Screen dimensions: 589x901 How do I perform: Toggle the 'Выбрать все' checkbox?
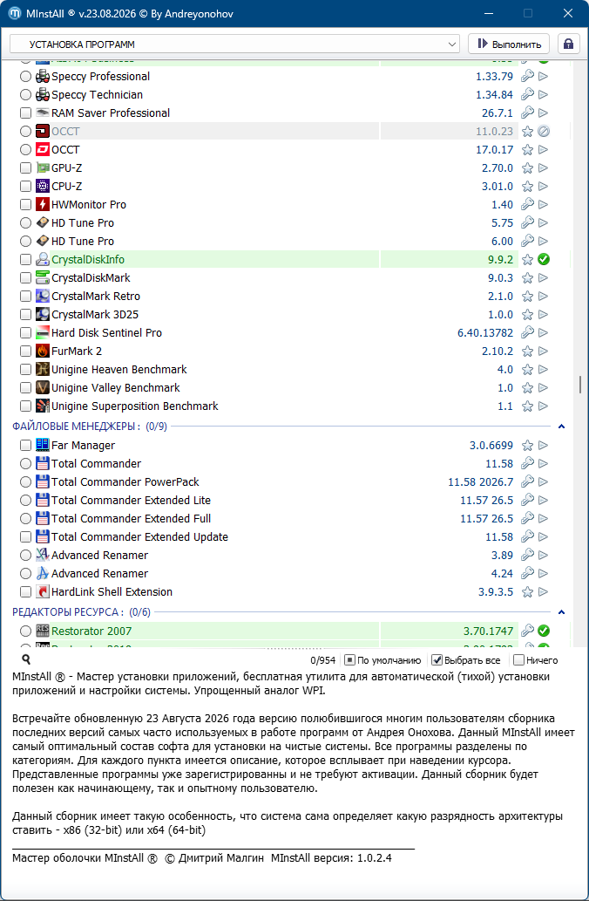pyautogui.click(x=437, y=660)
